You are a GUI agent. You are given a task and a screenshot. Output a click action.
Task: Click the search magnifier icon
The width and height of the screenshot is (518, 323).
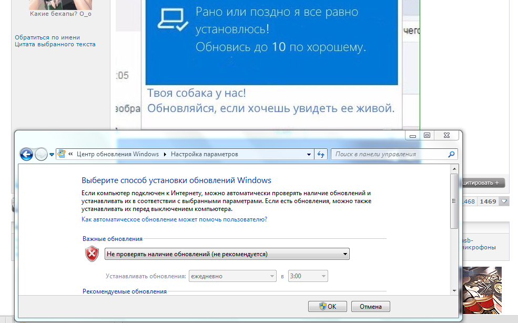pyautogui.click(x=451, y=154)
